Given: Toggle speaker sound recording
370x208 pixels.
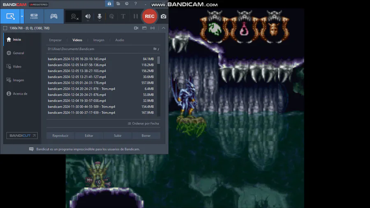Looking at the screenshot, I should coord(88,16).
